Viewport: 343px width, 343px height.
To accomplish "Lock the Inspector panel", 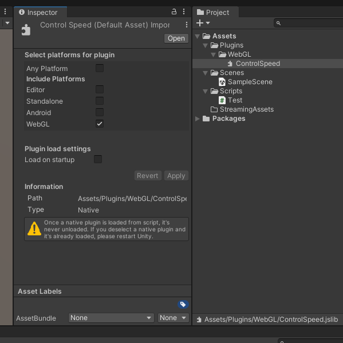I will [174, 11].
